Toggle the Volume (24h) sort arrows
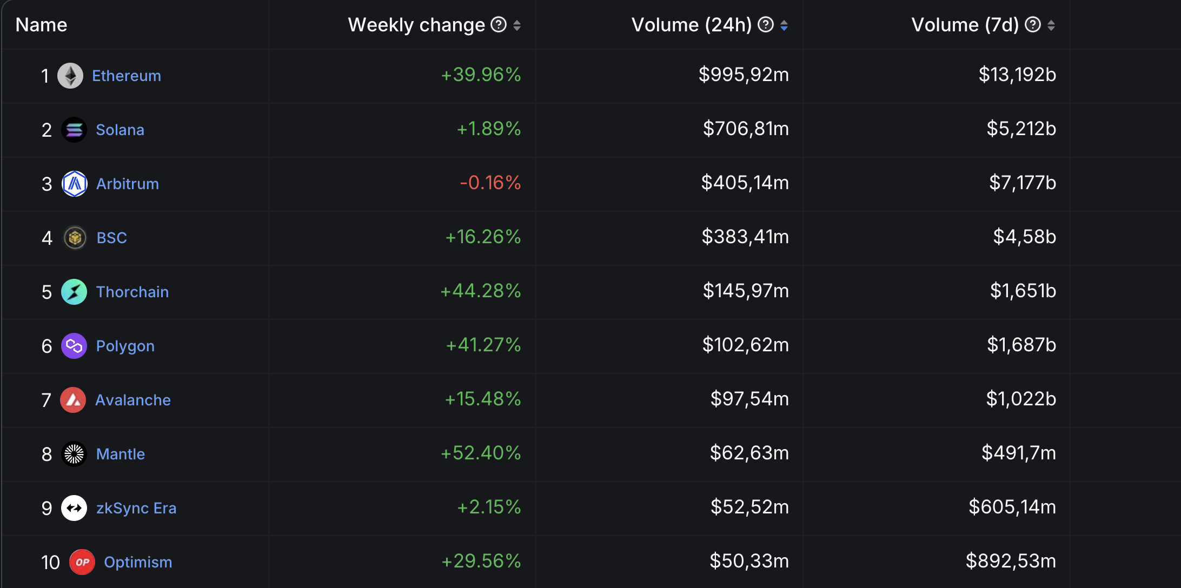 [x=784, y=25]
